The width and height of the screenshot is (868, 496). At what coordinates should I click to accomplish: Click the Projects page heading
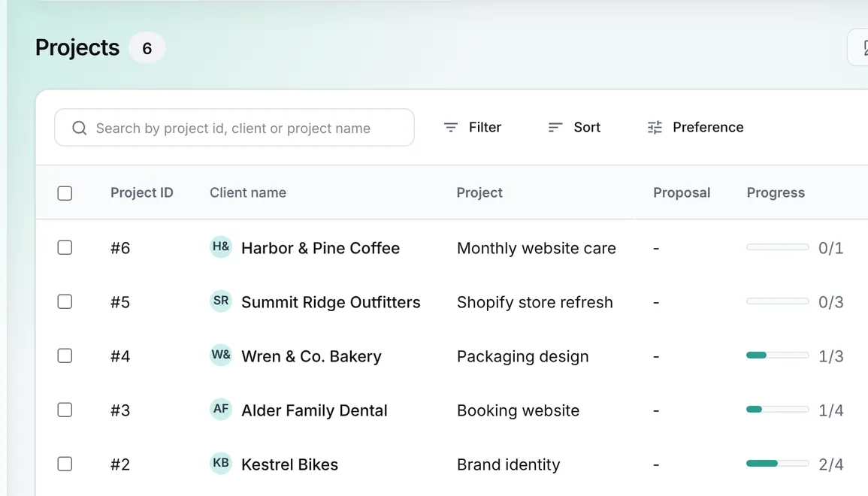click(77, 48)
